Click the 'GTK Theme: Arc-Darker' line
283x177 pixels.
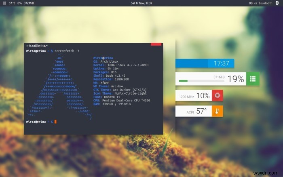(120, 90)
